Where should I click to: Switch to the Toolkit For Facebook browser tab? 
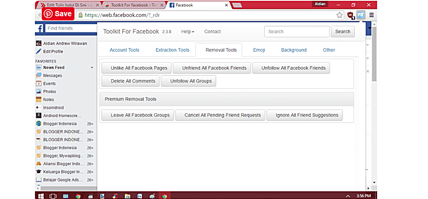[x=134, y=5]
